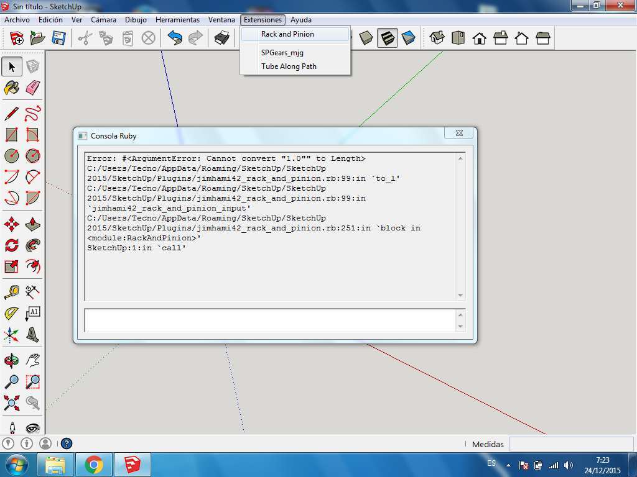
Task: Open the Ayuda menu
Action: [x=301, y=19]
